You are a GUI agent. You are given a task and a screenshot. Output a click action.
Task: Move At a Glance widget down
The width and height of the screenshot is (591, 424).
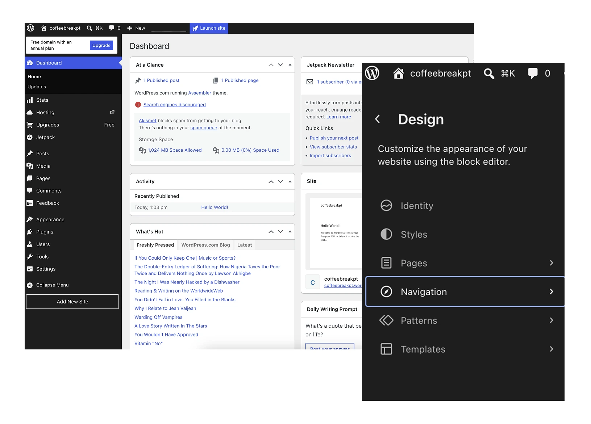point(280,65)
